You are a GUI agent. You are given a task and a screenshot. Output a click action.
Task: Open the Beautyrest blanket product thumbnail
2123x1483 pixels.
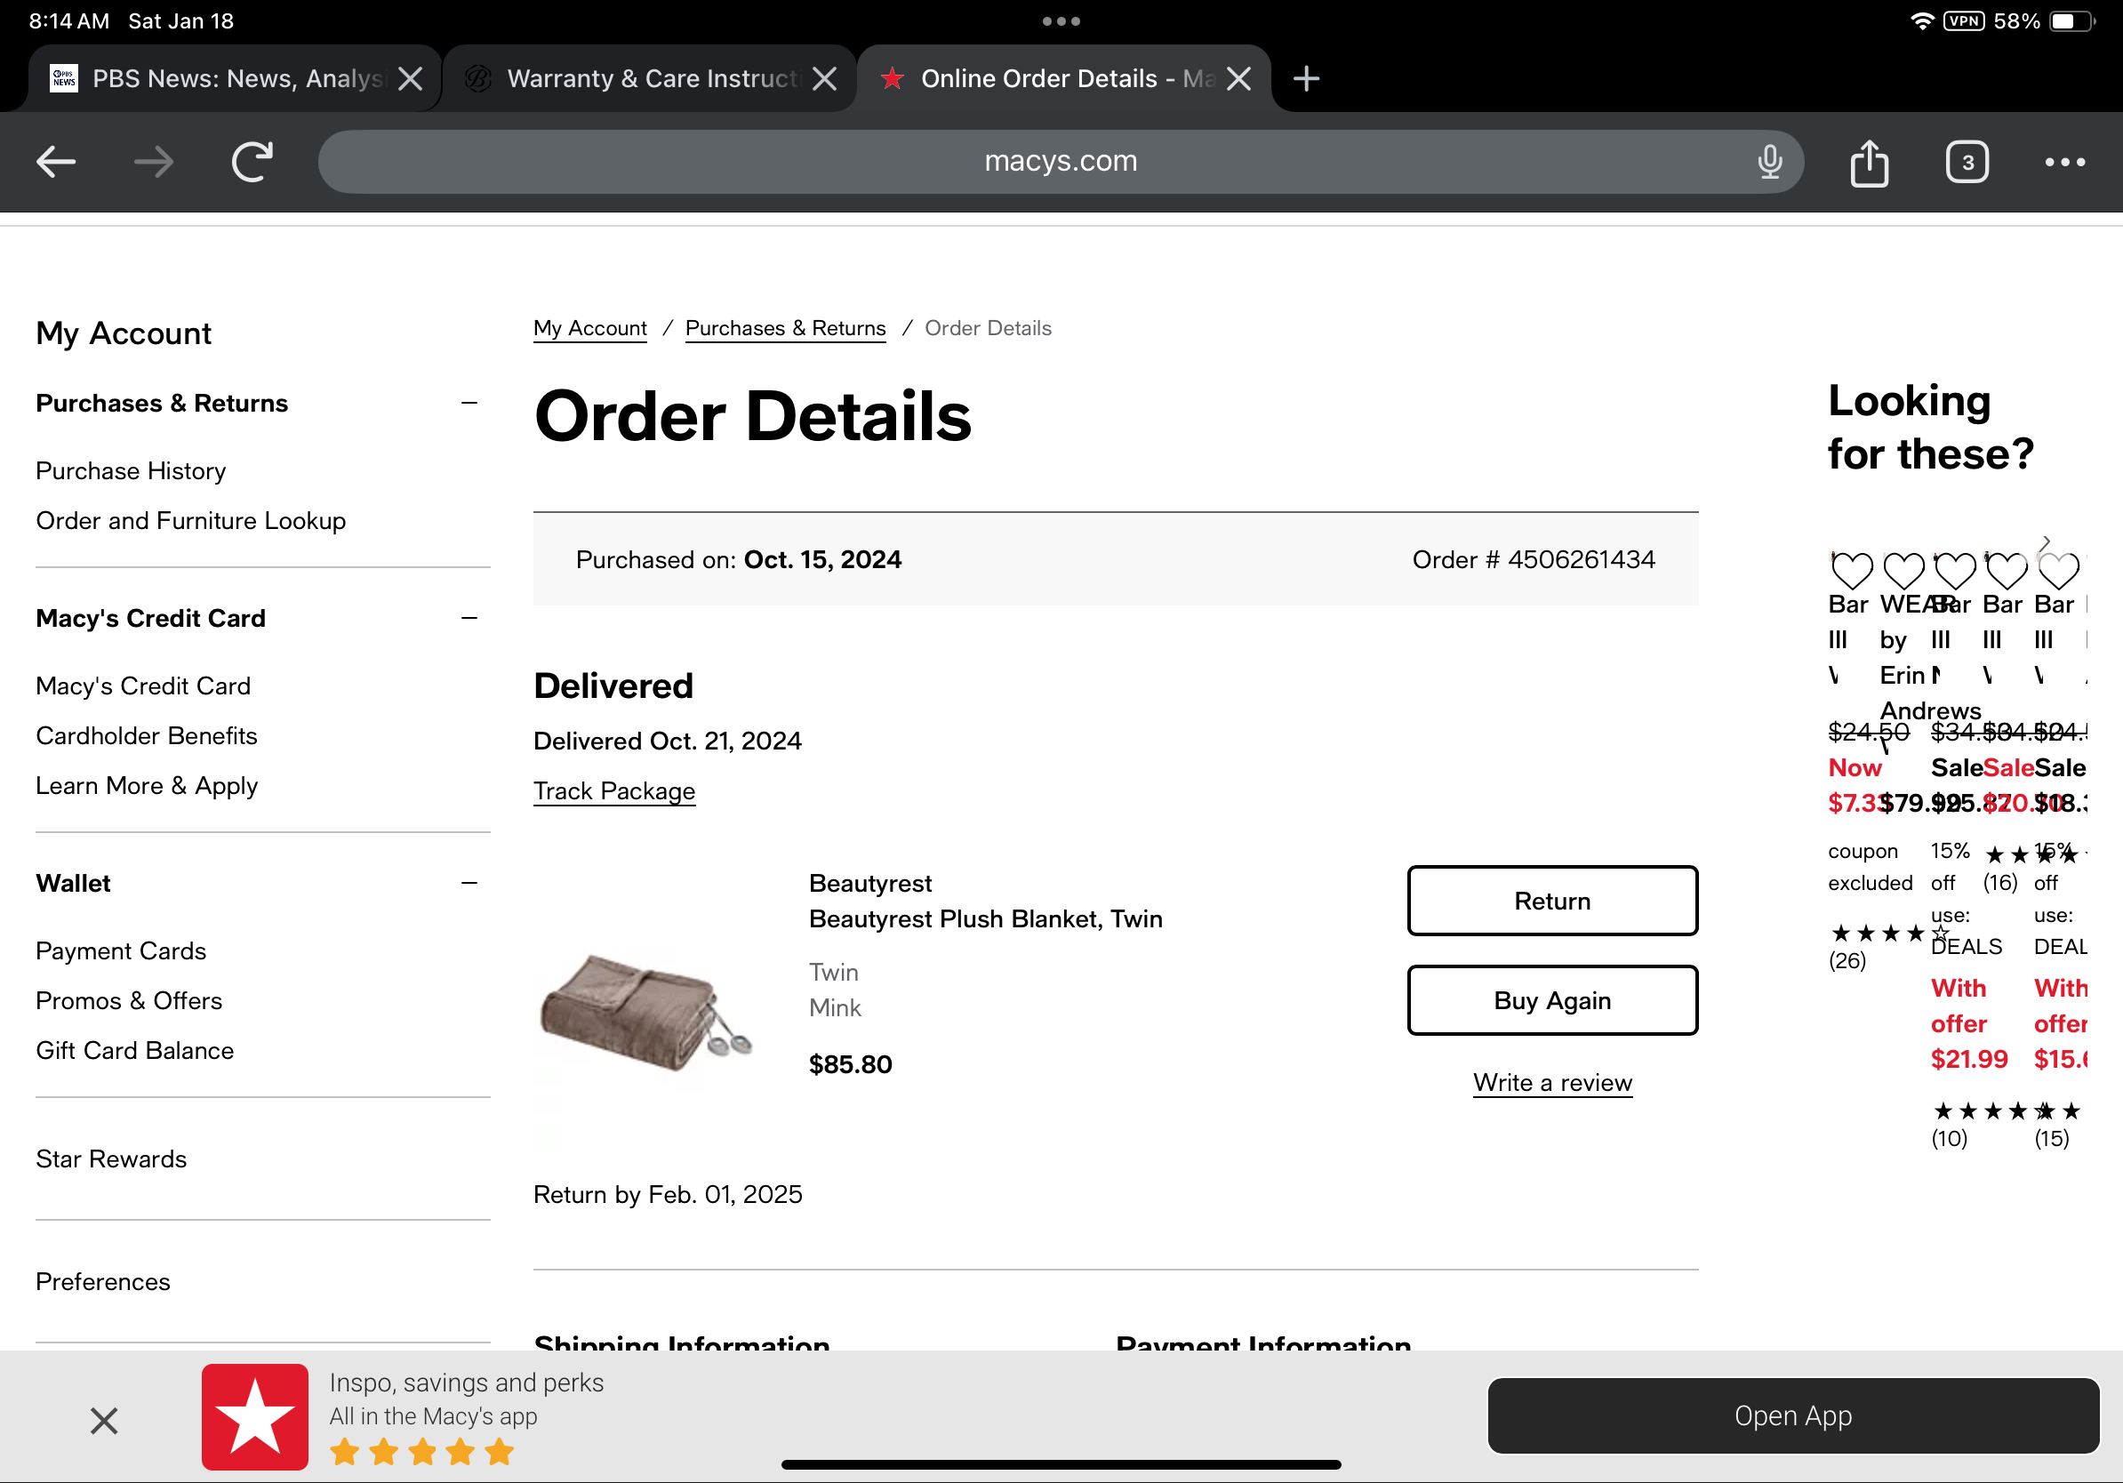pos(645,1013)
